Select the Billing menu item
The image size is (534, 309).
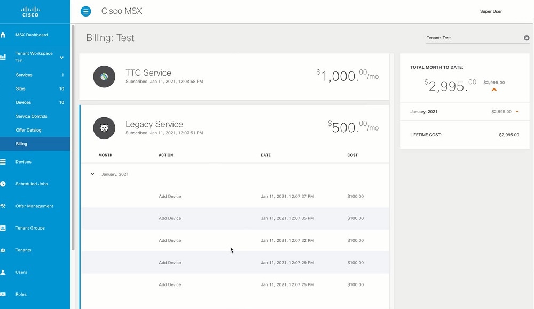coord(35,144)
